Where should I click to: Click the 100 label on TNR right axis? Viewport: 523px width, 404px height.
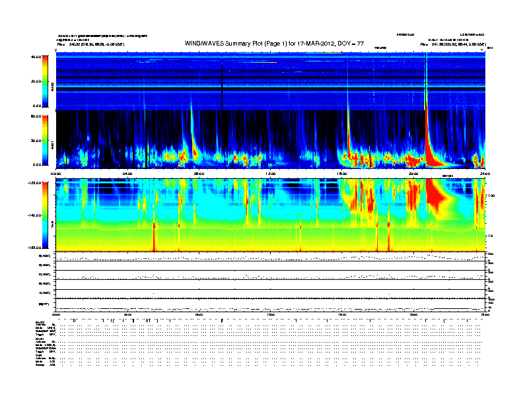[x=491, y=195]
